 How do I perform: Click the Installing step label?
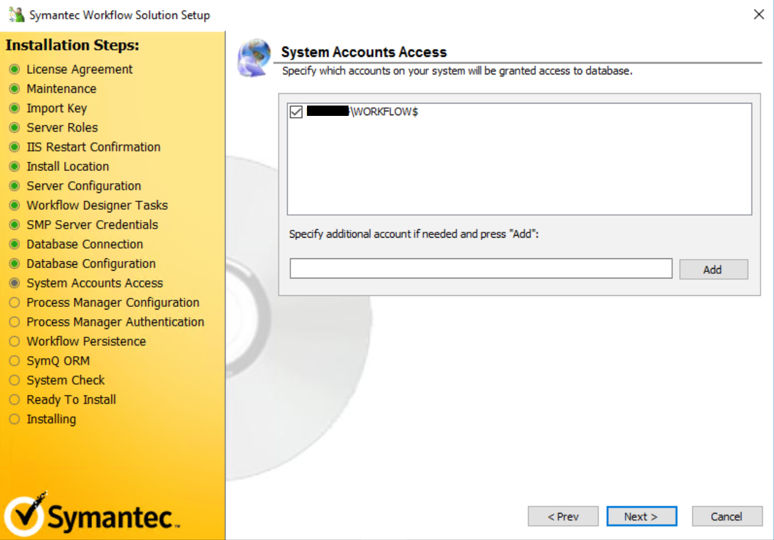[51, 419]
